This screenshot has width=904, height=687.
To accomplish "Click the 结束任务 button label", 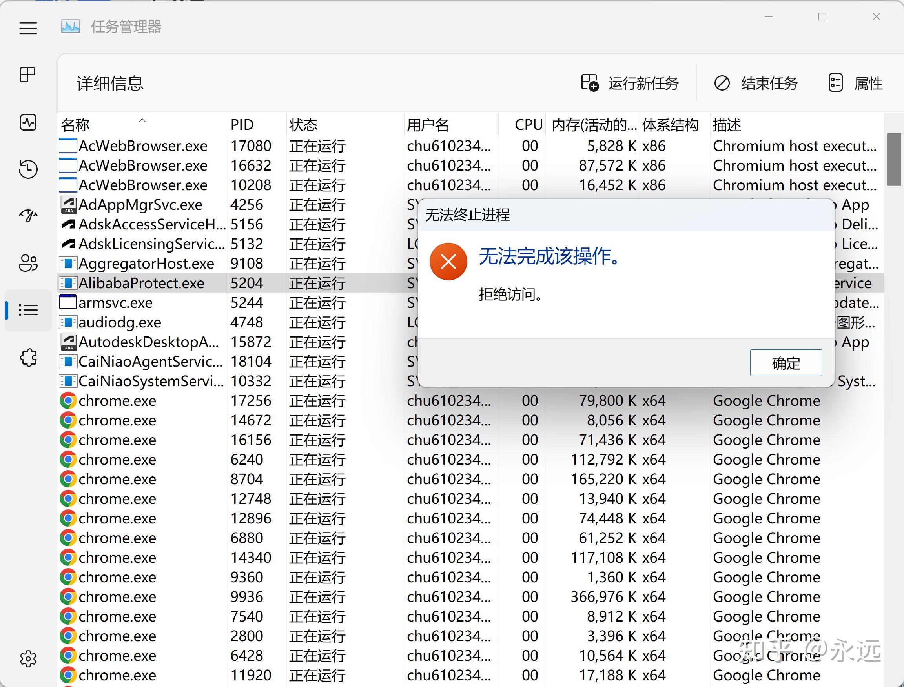I will click(x=769, y=84).
